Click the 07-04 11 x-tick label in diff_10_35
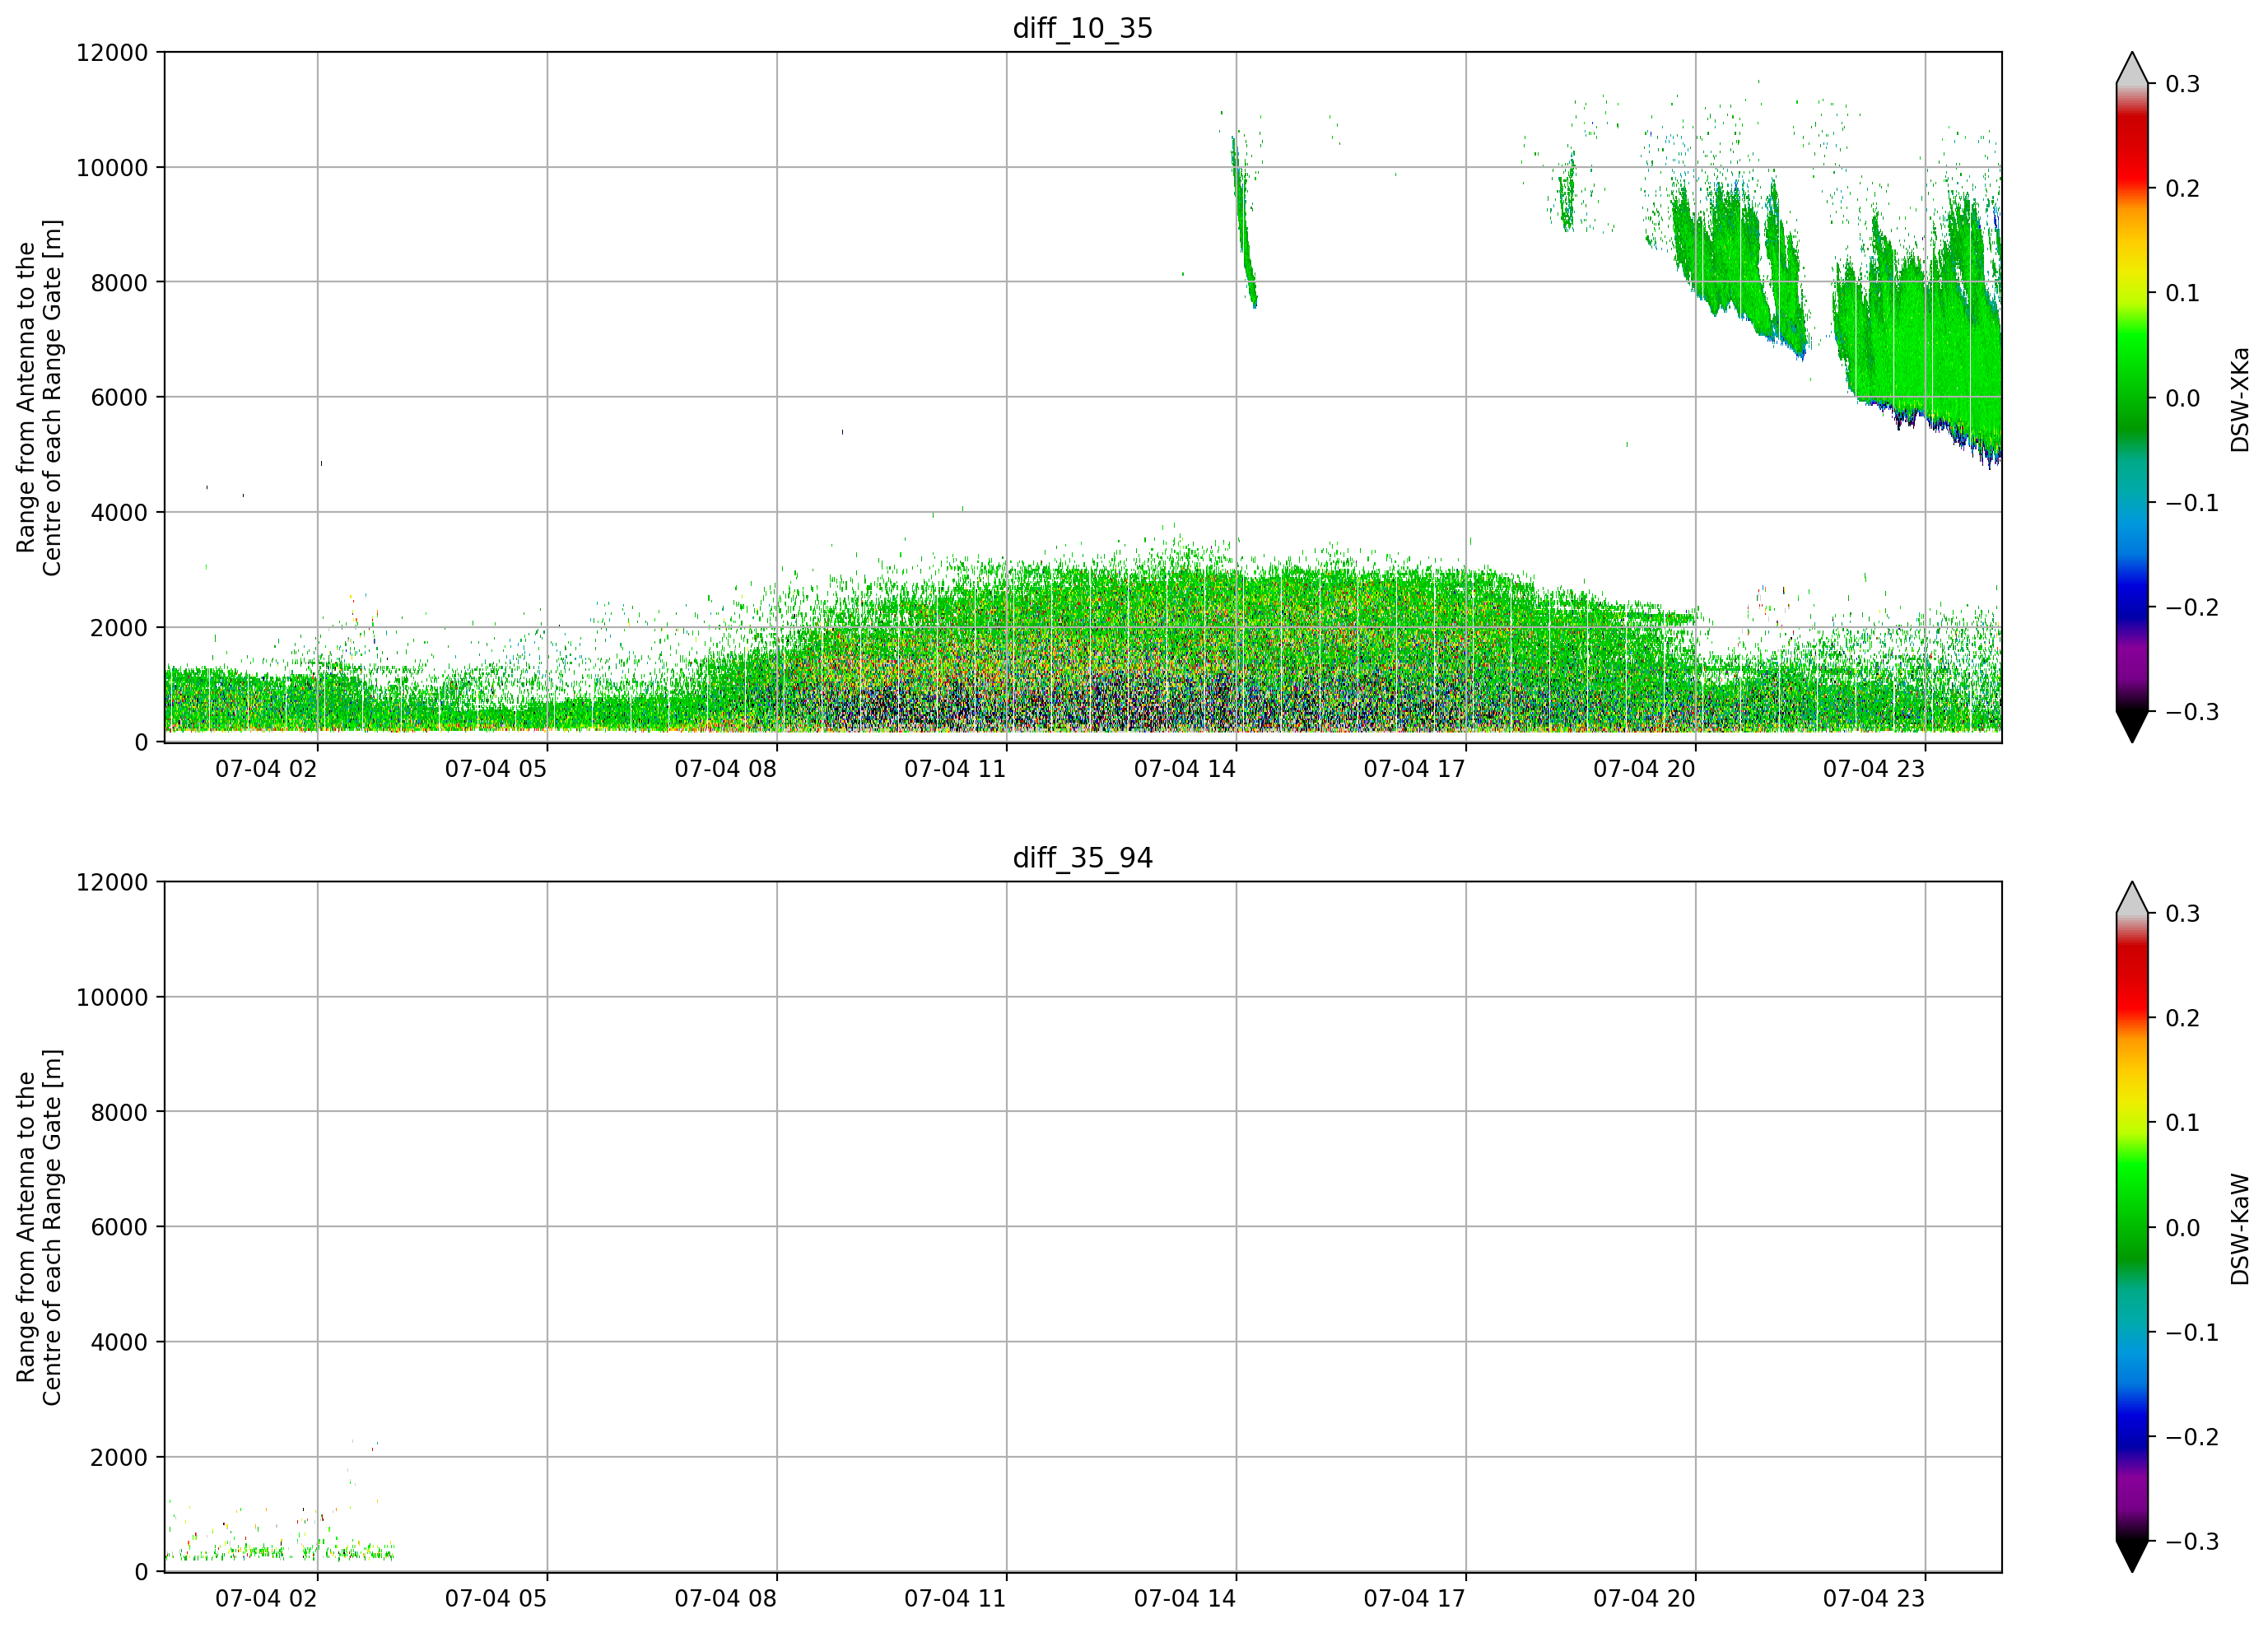This screenshot has width=2268, height=1628. click(955, 769)
